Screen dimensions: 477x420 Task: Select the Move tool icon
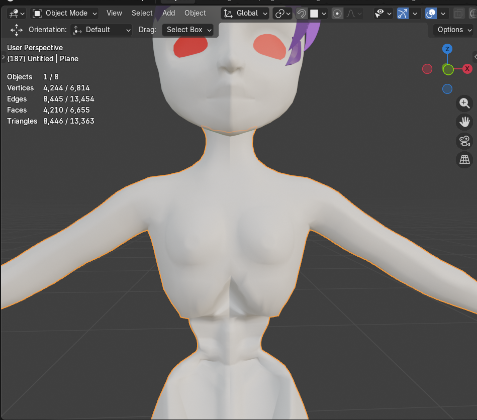[17, 30]
